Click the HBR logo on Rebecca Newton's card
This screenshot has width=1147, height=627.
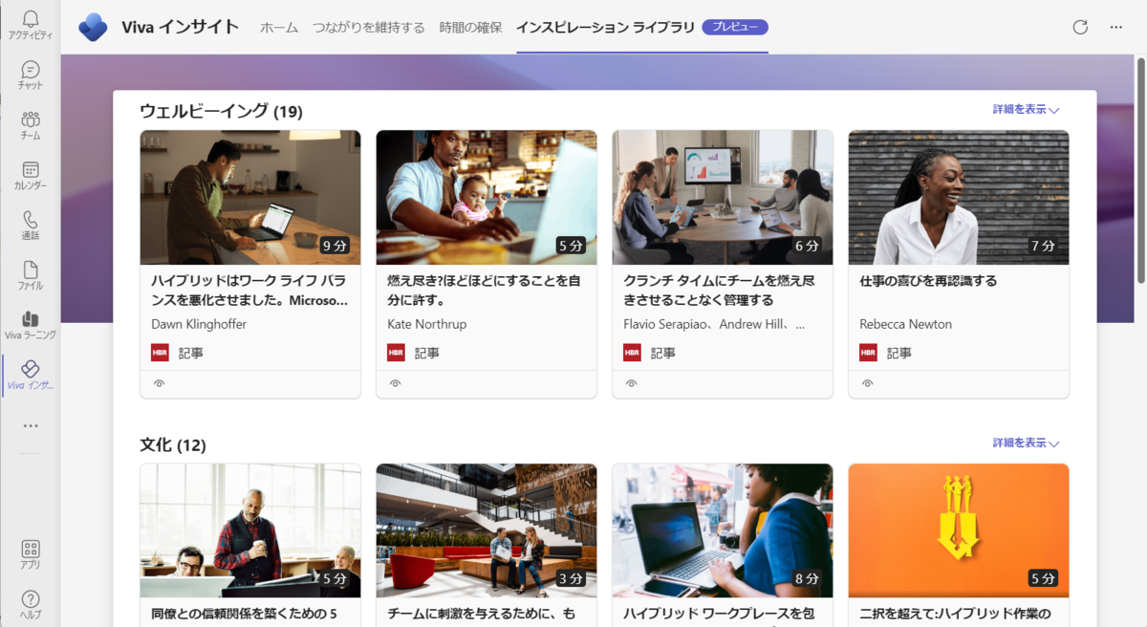click(x=868, y=353)
